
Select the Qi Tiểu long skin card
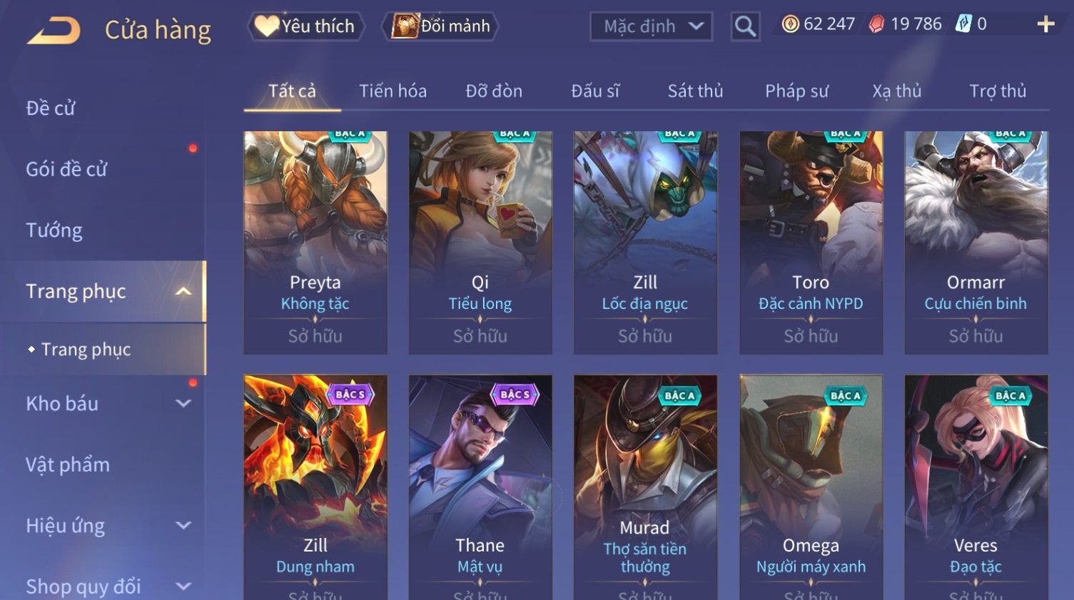[480, 243]
